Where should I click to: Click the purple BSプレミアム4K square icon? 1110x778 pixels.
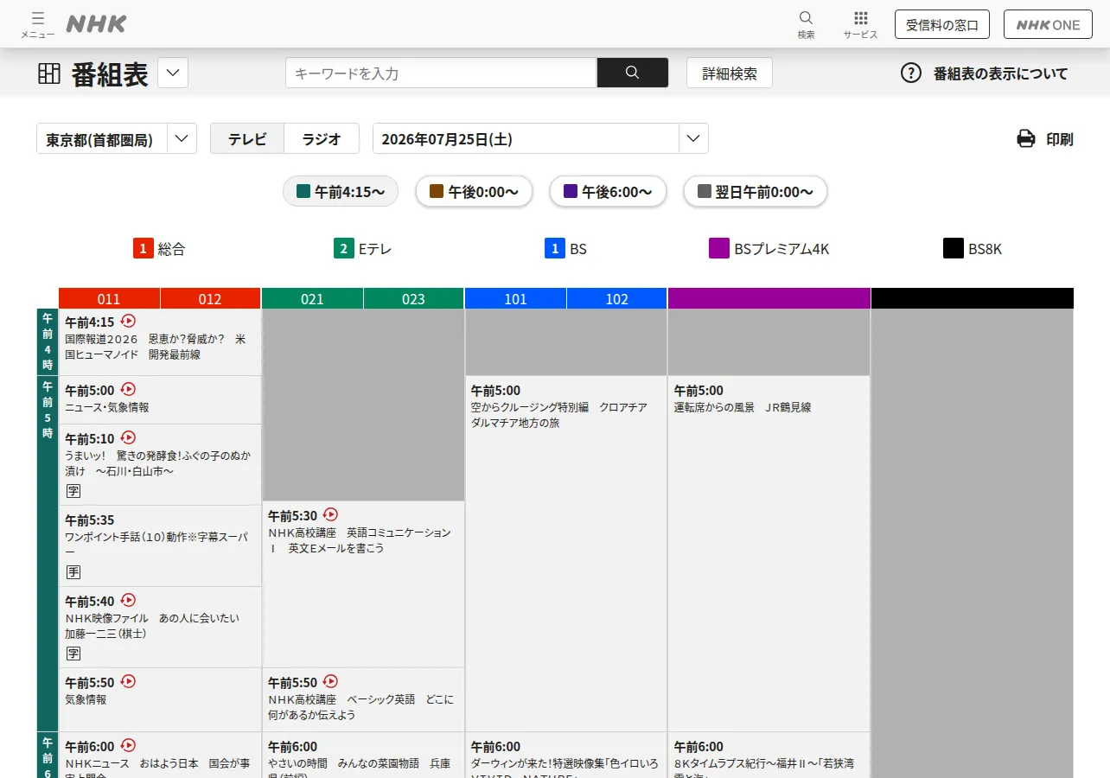tap(719, 249)
